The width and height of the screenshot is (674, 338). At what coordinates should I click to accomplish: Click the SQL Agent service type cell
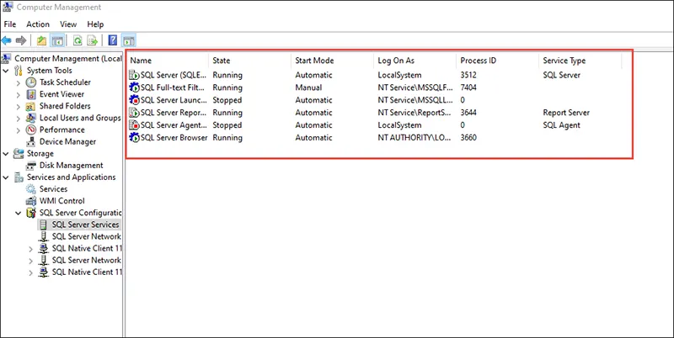[x=561, y=125]
